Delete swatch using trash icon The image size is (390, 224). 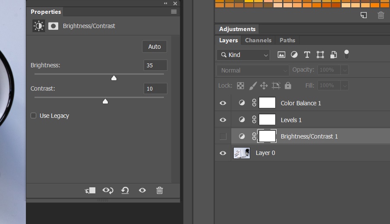pos(381,15)
